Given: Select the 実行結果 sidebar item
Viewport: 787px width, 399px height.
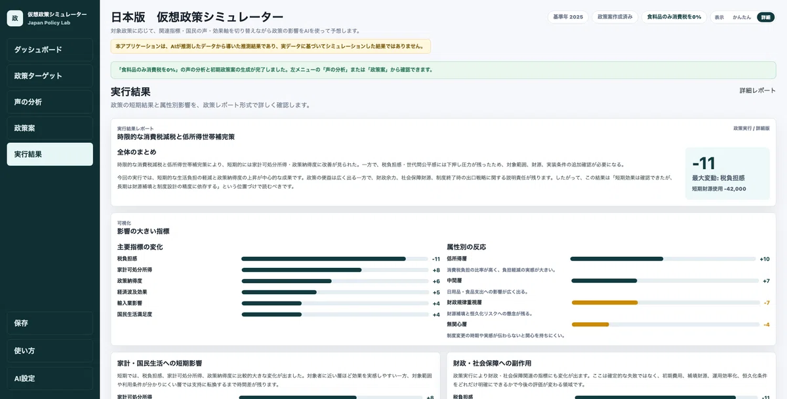Looking at the screenshot, I should click(x=50, y=155).
